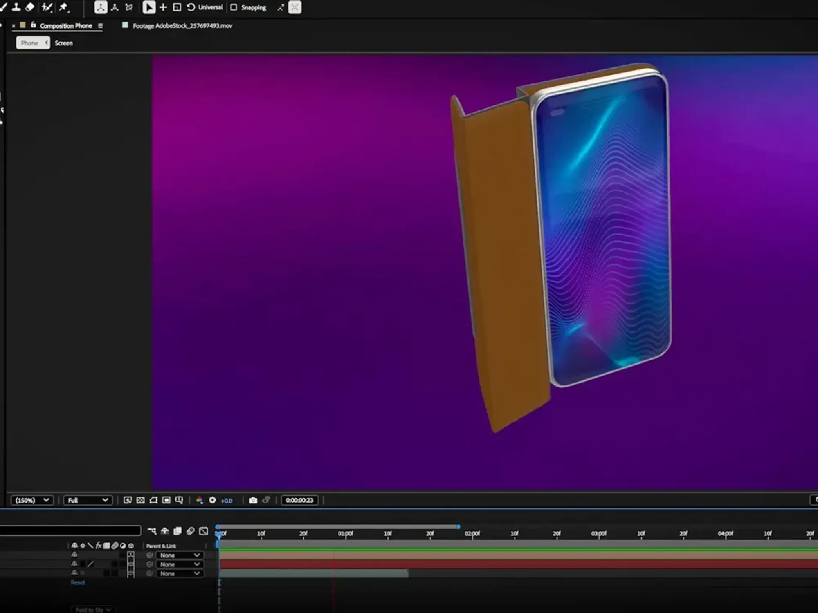Viewport: 818px width, 613px height.
Task: Click the work area end handle
Action: [458, 527]
